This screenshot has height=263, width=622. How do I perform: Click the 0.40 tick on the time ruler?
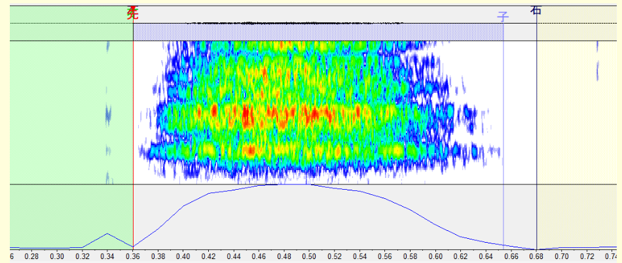point(183,256)
